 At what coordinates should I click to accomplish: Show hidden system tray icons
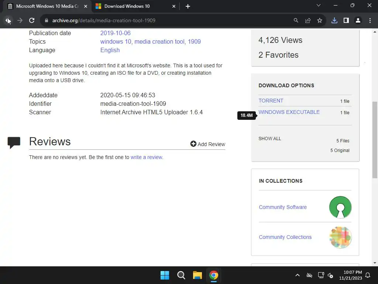pos(298,275)
